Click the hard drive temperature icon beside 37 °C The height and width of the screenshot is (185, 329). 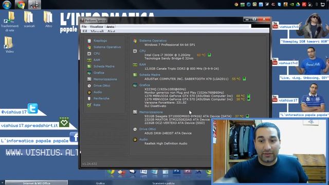(247, 116)
